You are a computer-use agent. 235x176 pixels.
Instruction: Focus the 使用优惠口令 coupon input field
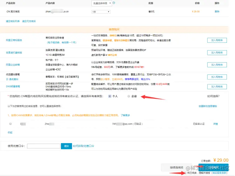point(44,146)
